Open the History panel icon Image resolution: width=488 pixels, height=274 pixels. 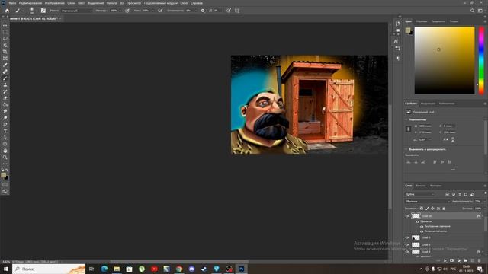click(397, 24)
